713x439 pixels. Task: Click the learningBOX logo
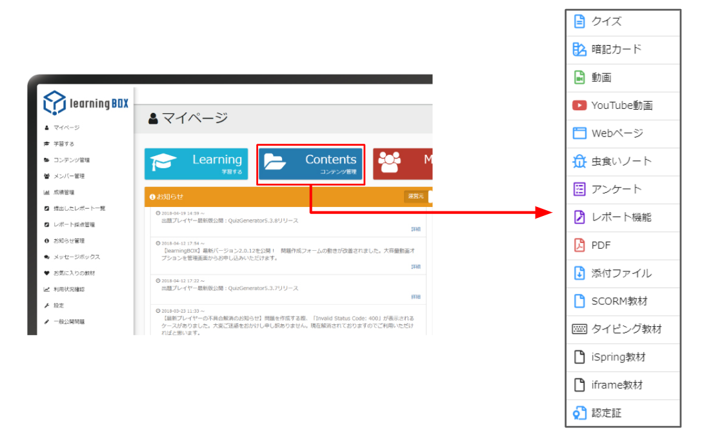[86, 103]
